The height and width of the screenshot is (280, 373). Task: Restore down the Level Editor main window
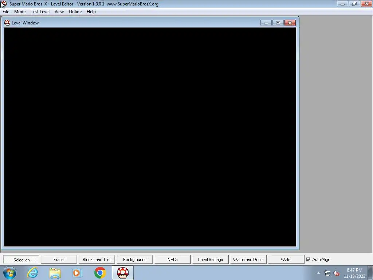[354, 4]
